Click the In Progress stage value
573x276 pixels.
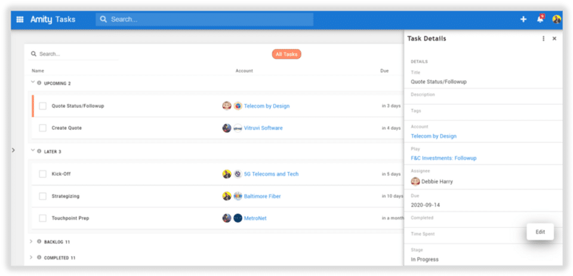point(424,259)
